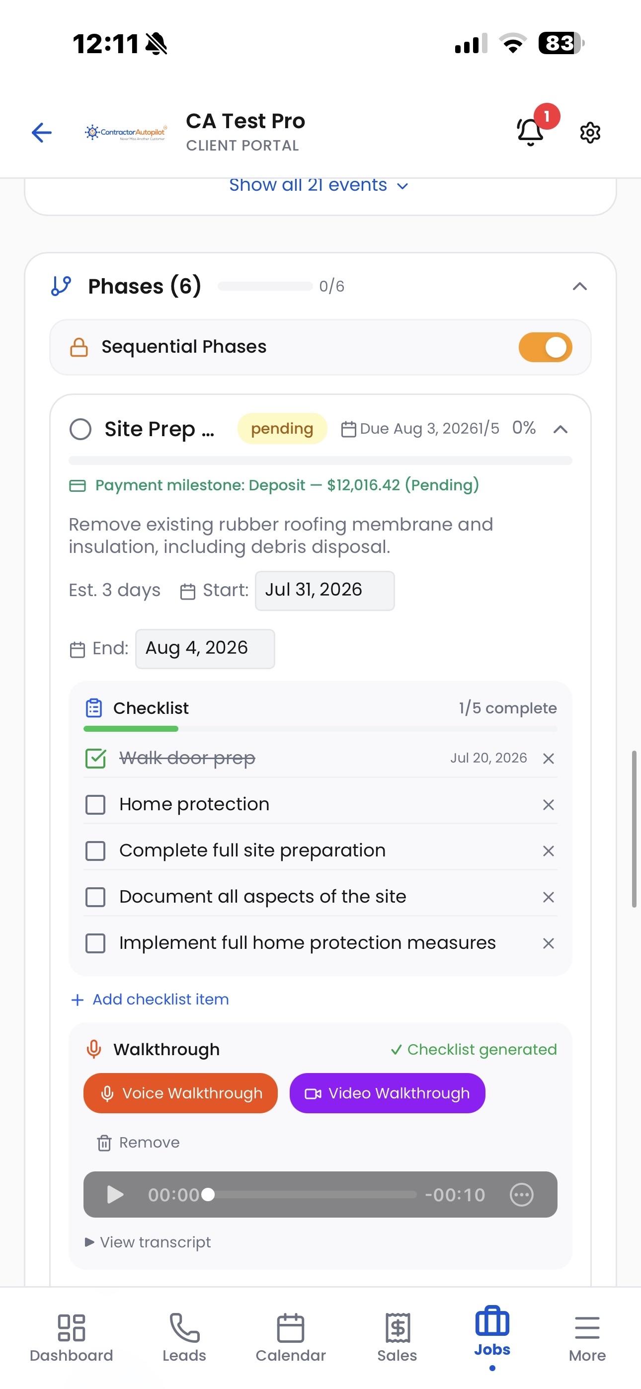
Task: Tap the Walkthrough microphone icon
Action: 94,1049
